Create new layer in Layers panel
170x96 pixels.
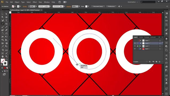(156, 62)
